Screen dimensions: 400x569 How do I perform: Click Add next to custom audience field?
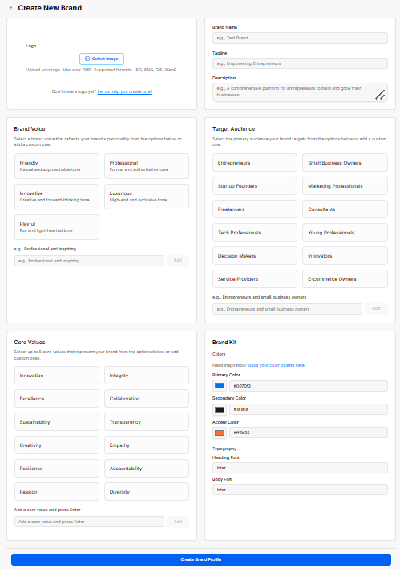(377, 309)
